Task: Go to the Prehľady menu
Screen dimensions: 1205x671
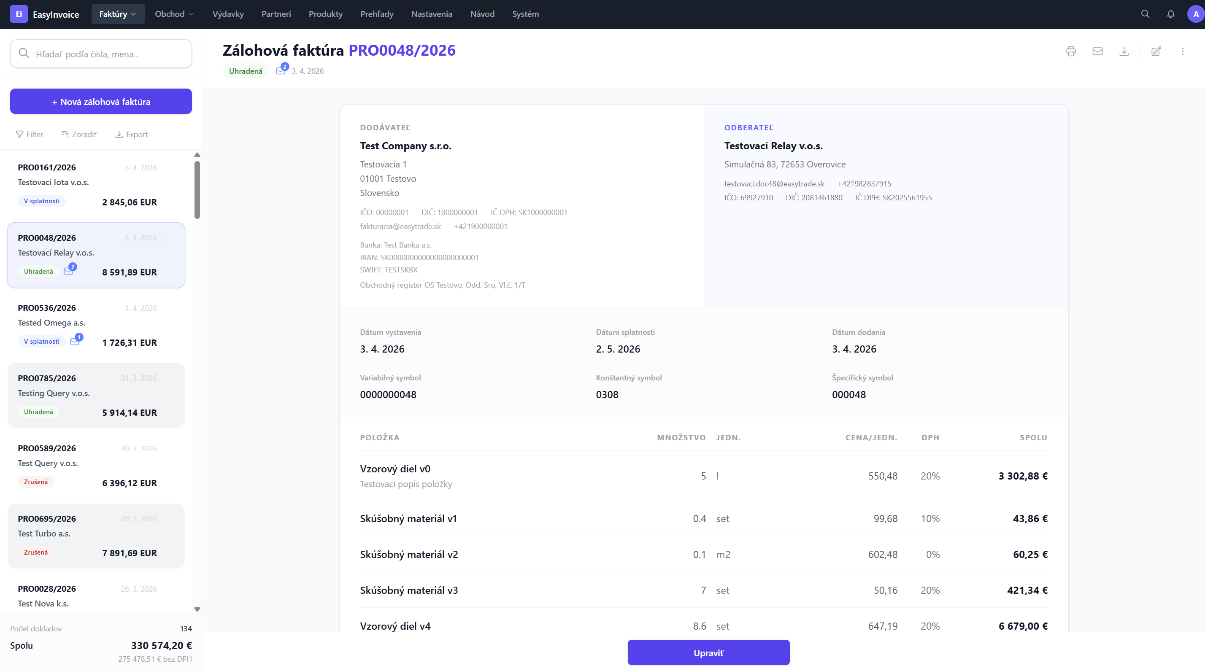Action: tap(376, 14)
